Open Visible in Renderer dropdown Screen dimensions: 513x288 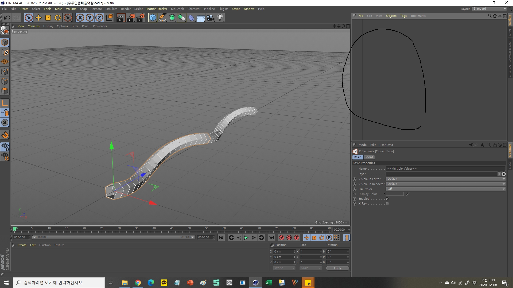coord(446,184)
